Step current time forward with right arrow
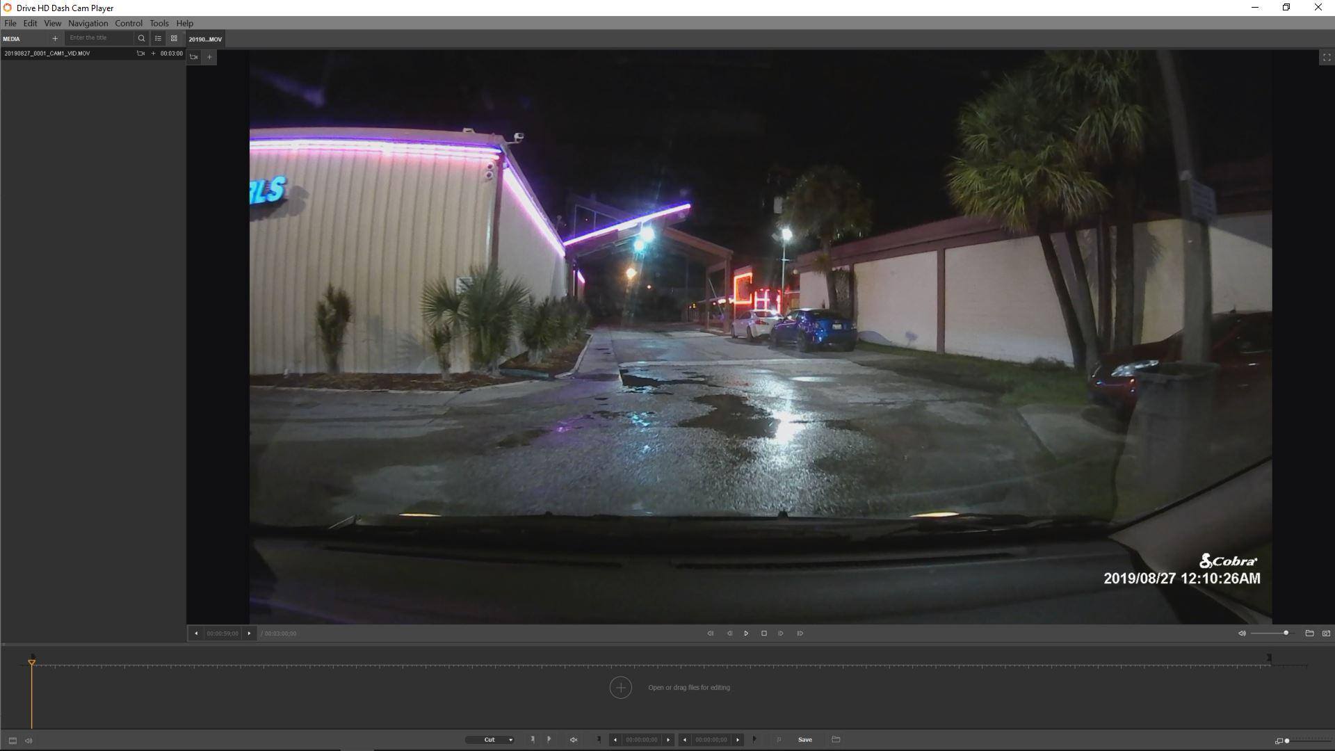 click(x=249, y=633)
